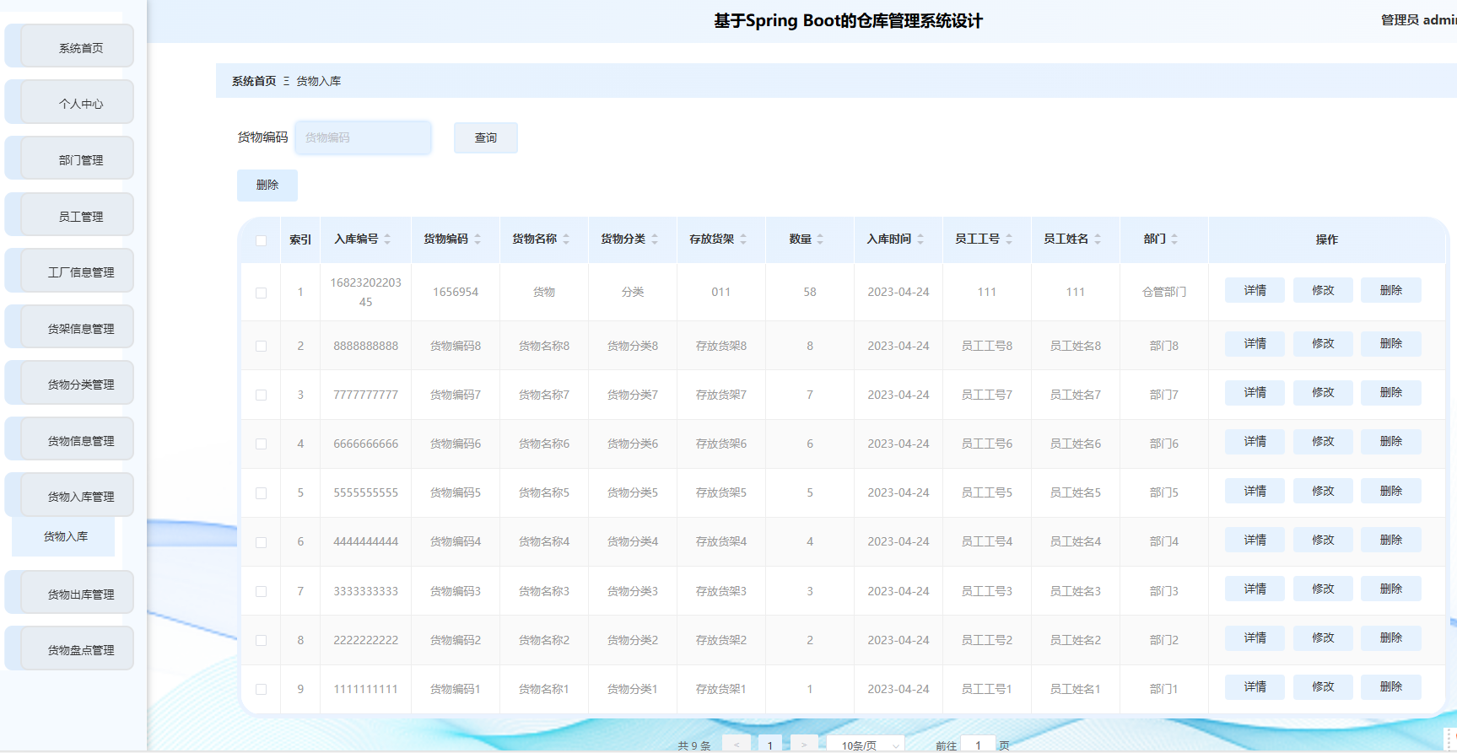Open 部门管理 in the sidebar
Image resolution: width=1457 pixels, height=753 pixels.
coord(77,159)
